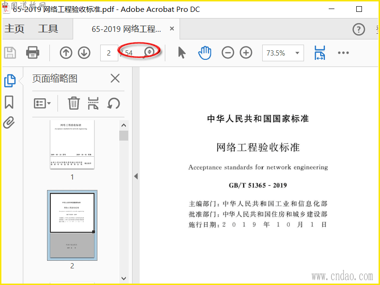Switch to the 主页 home tab
380x285 pixels.
14,28
